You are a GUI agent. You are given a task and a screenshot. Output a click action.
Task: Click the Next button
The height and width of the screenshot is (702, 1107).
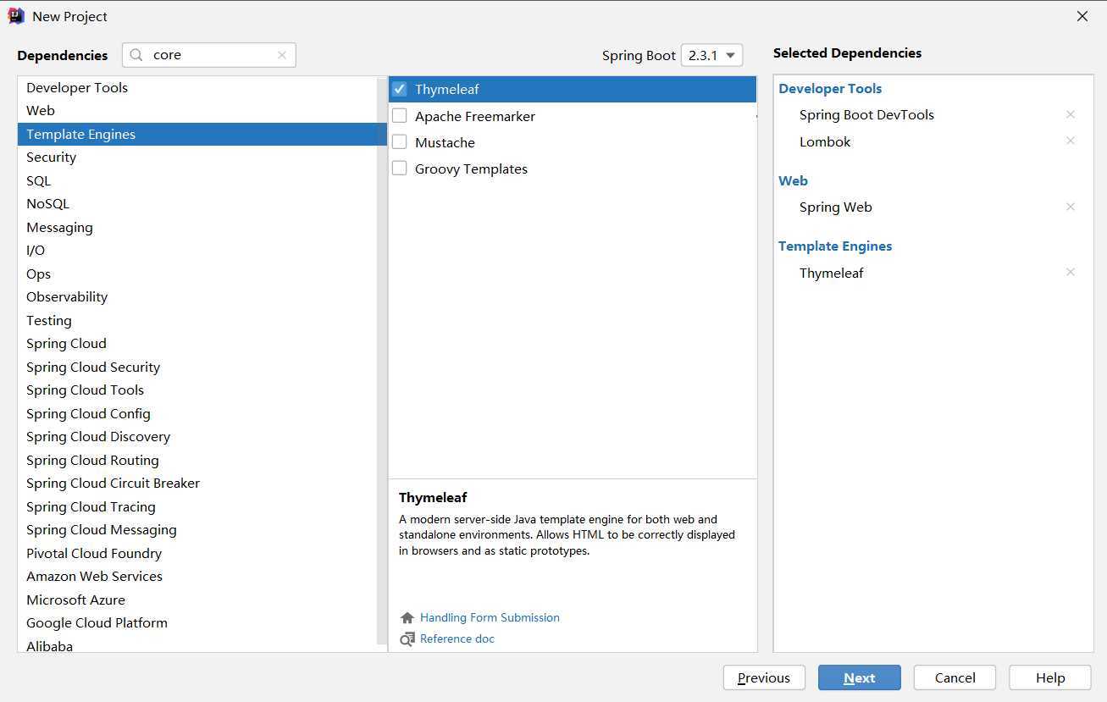tap(859, 677)
